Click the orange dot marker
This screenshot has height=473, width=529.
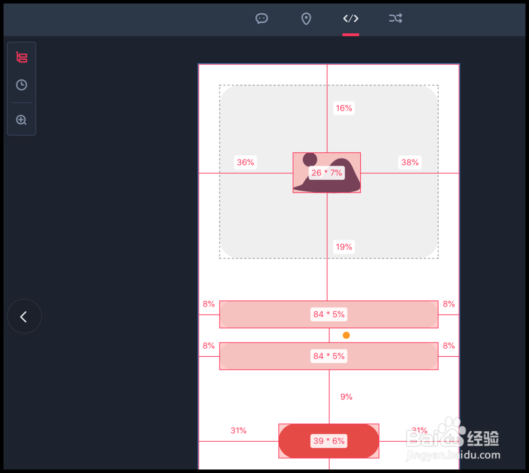(x=346, y=335)
